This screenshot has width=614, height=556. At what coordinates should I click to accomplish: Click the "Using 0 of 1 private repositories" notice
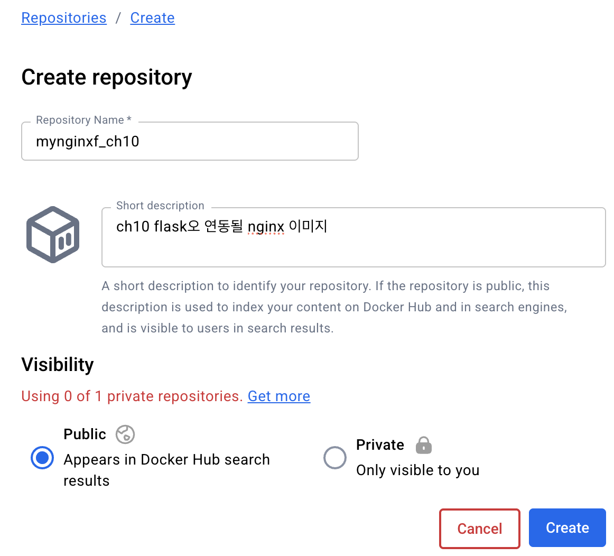click(x=132, y=396)
